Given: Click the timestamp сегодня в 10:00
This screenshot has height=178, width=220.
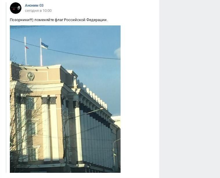Looking at the screenshot, I should point(38,11).
